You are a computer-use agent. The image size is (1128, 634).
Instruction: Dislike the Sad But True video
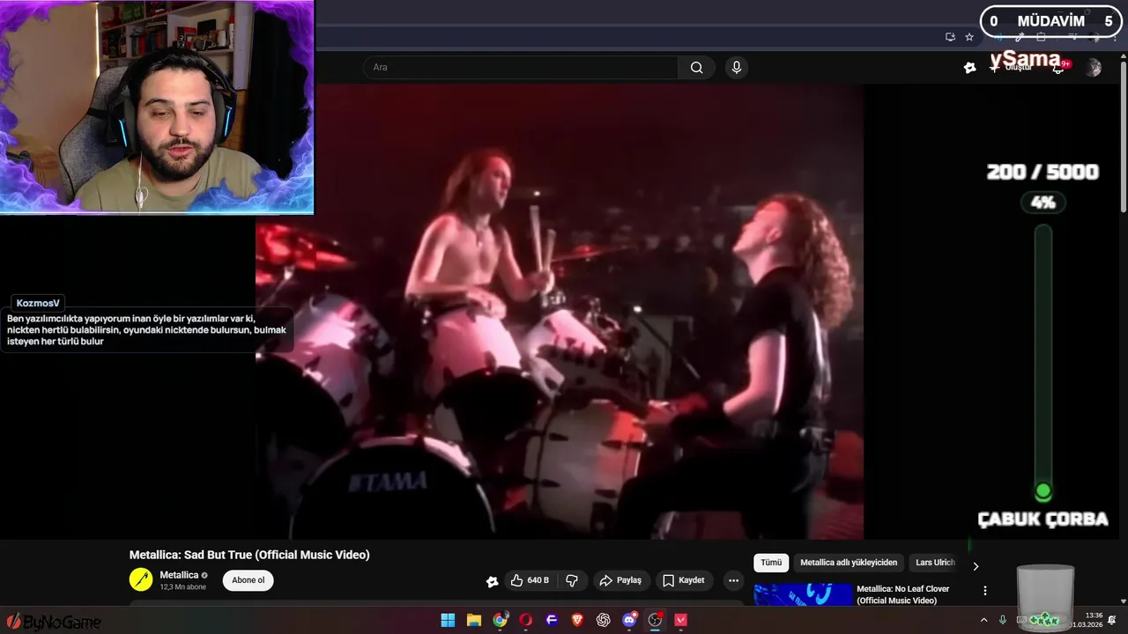[x=571, y=580]
